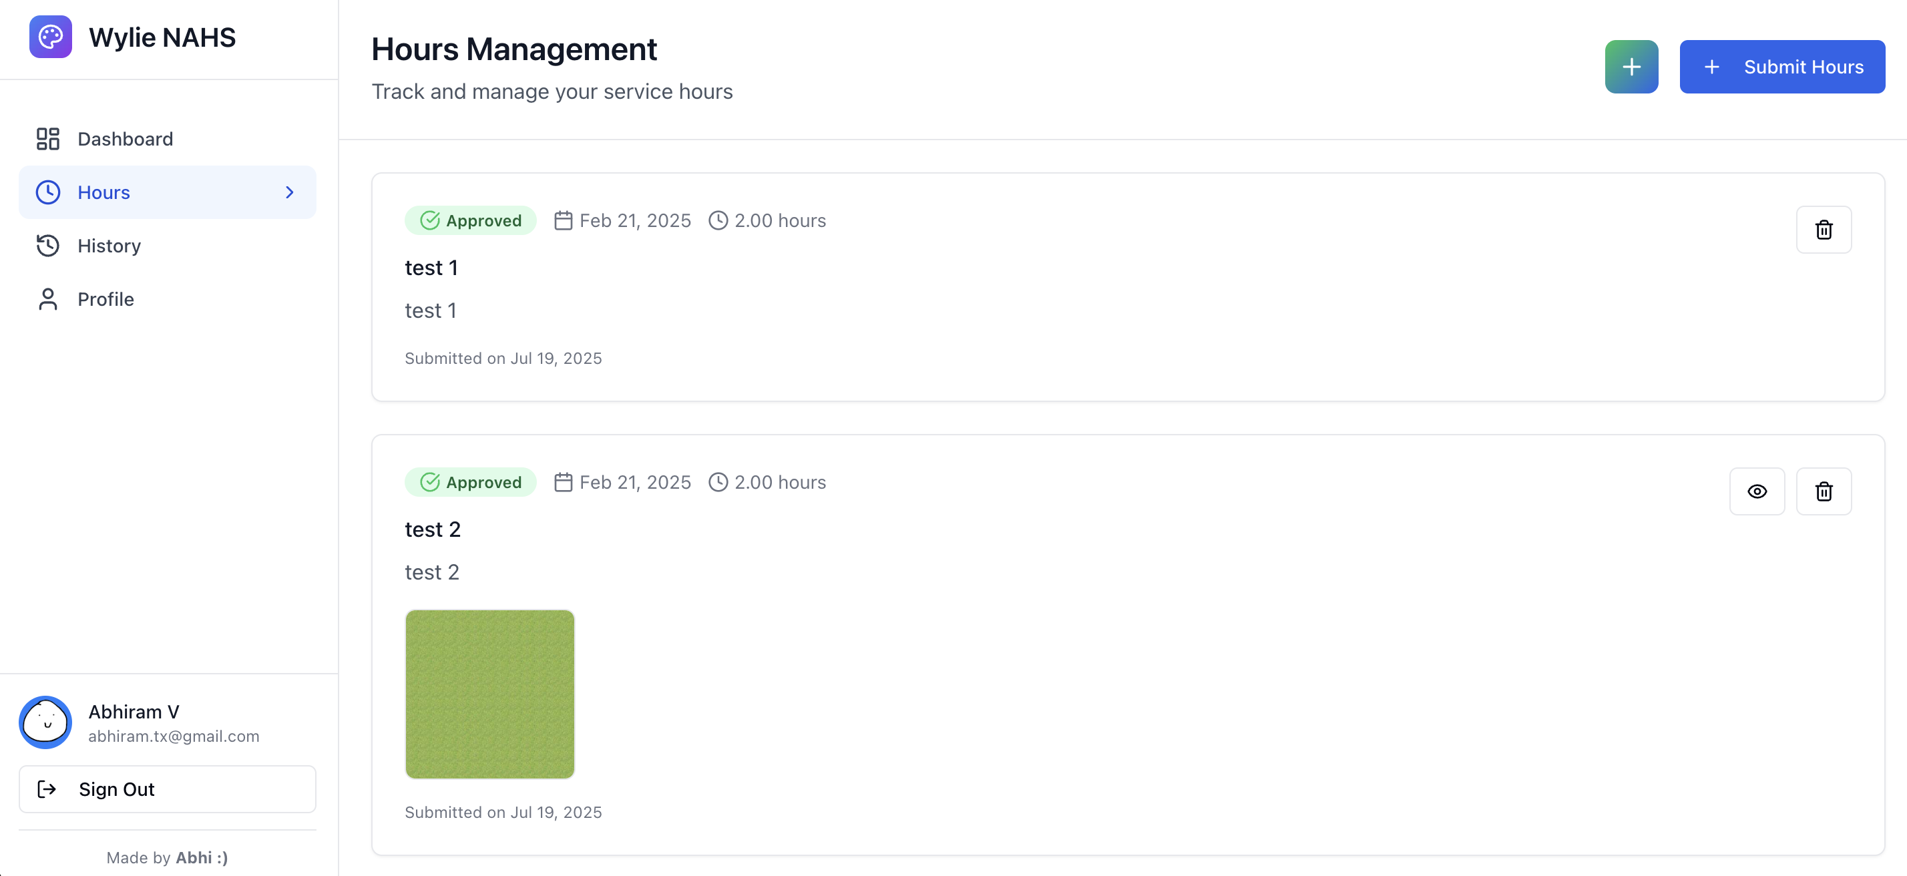1907x876 pixels.
Task: Select the Dashboard grid icon
Action: 47,138
